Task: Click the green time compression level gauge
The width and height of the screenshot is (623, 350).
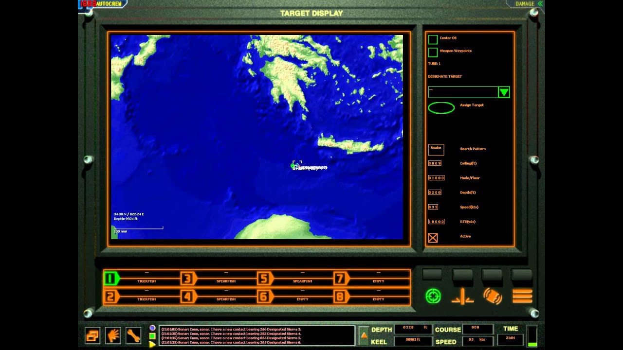Action: tap(532, 336)
